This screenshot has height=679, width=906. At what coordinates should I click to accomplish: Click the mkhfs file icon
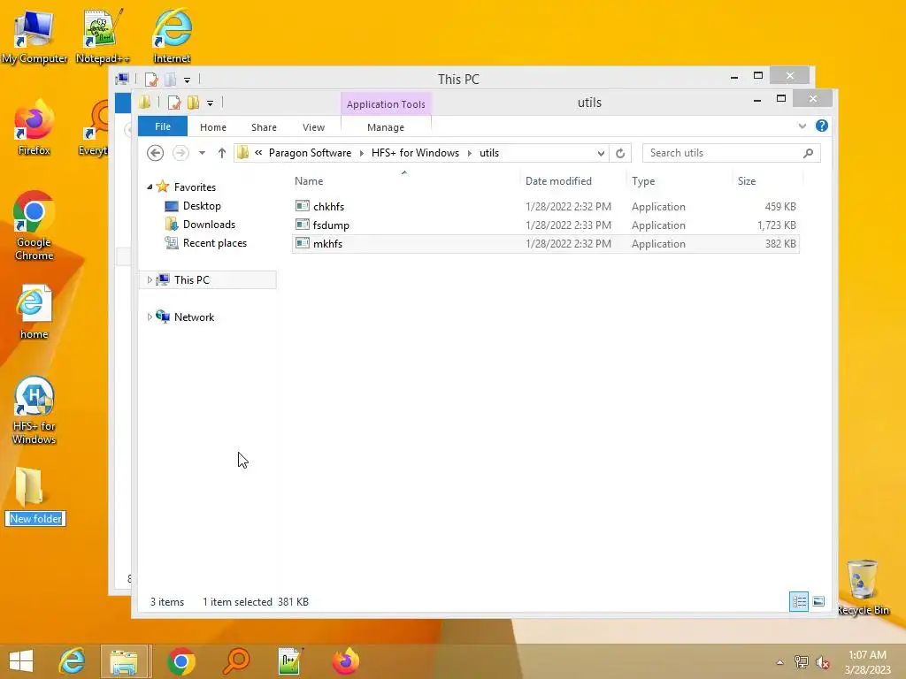click(x=303, y=242)
